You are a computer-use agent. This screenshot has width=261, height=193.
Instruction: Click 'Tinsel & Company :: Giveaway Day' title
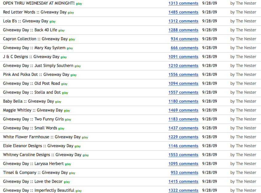pyautogui.click(x=35, y=172)
